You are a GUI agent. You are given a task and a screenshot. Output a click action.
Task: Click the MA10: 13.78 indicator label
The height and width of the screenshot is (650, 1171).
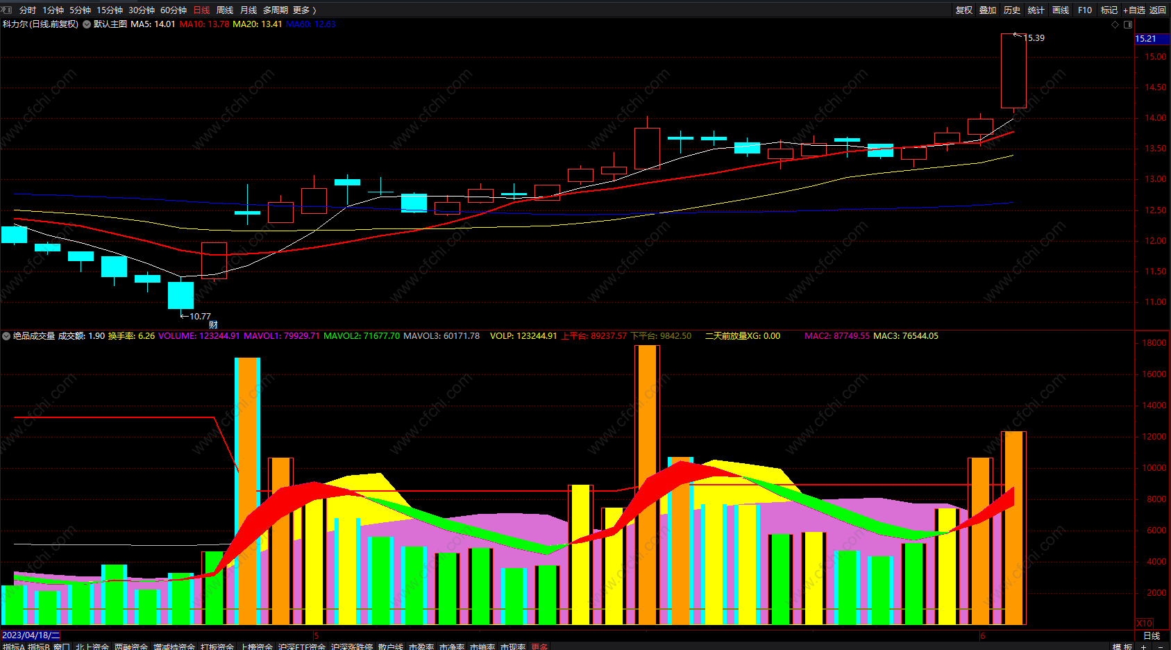click(204, 24)
